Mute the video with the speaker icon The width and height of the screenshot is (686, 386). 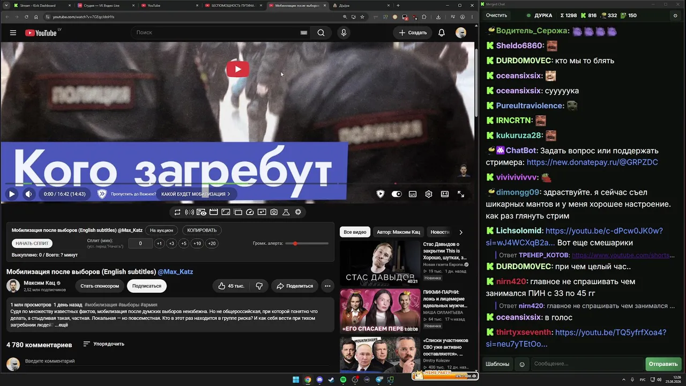[29, 194]
